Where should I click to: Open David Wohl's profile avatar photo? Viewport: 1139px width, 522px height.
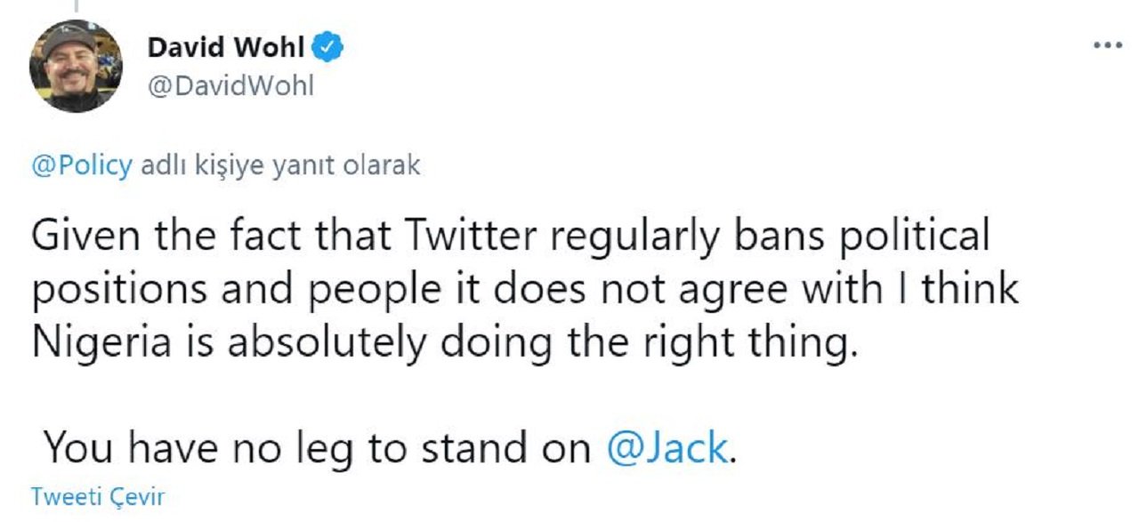coord(76,66)
